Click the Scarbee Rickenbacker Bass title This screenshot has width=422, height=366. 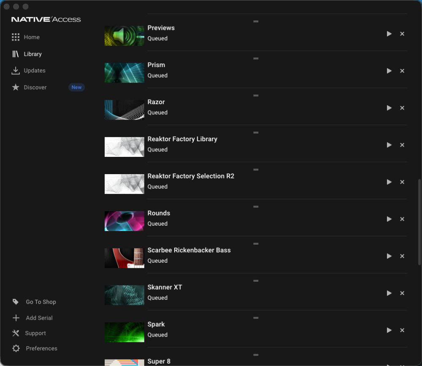tap(189, 250)
